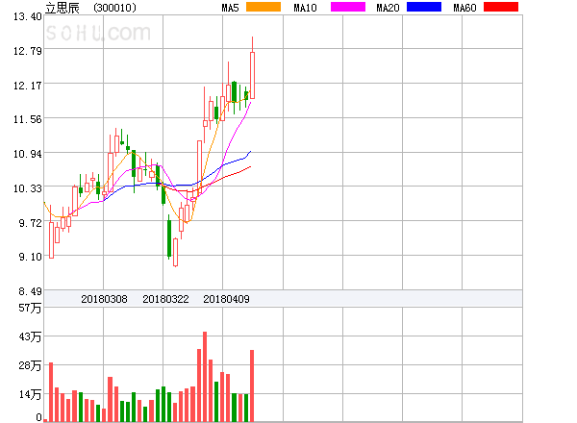Click the orange MA5 legend swatch

click(x=263, y=7)
